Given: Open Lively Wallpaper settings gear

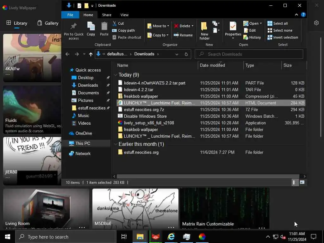Looking at the screenshot, I should pos(316,23).
